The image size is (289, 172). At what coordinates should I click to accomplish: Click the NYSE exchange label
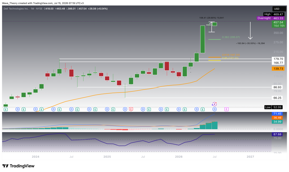tap(39, 9)
